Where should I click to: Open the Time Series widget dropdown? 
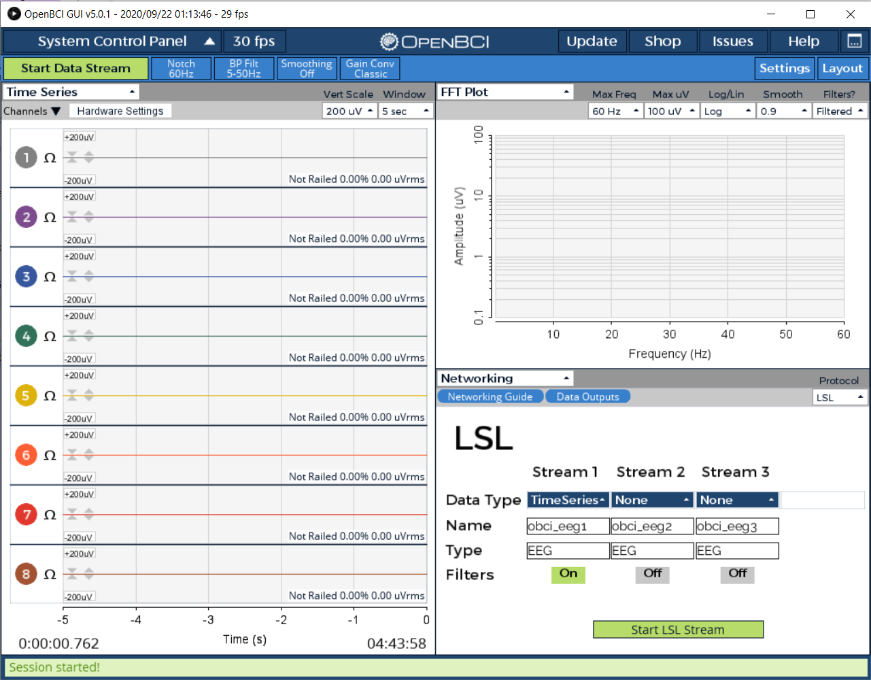click(71, 92)
